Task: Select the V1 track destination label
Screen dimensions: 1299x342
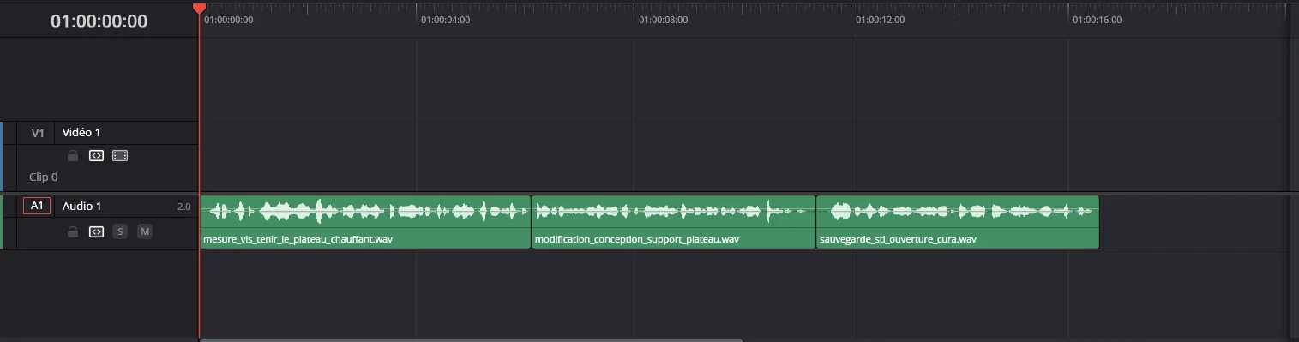Action: click(38, 133)
